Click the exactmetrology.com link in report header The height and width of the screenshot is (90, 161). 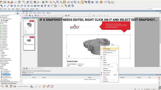pyautogui.click(x=112, y=27)
